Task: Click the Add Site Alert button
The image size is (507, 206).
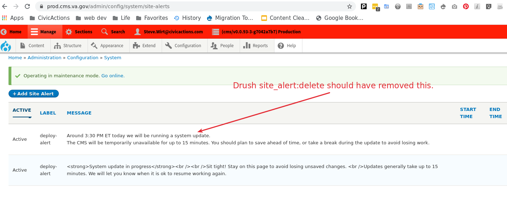Action: point(34,94)
